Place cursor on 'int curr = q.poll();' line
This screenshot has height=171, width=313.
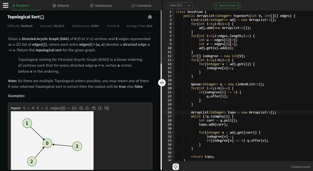coord(218,121)
